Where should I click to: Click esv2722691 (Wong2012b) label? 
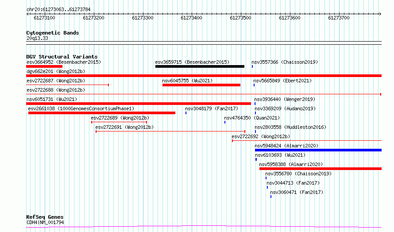click(124, 127)
